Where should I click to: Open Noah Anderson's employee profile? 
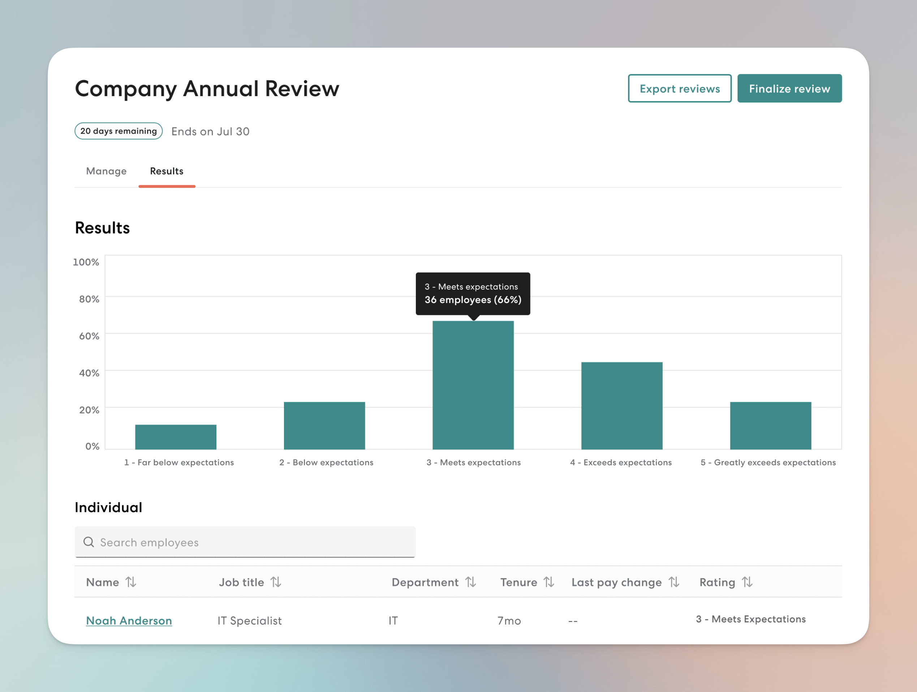point(129,620)
